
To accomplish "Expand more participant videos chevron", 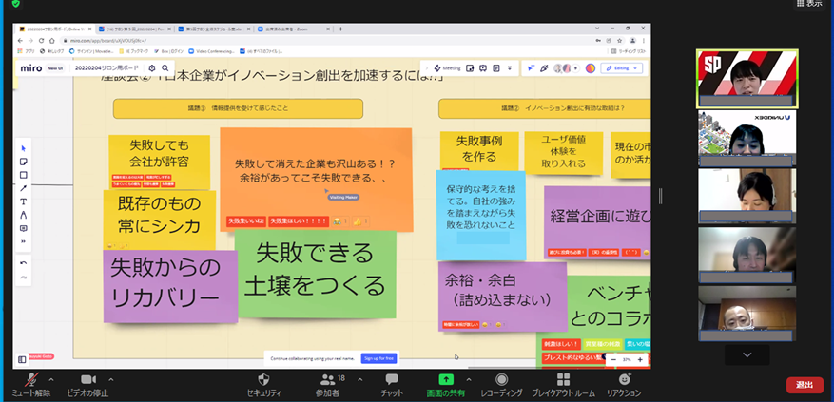I will tap(747, 354).
